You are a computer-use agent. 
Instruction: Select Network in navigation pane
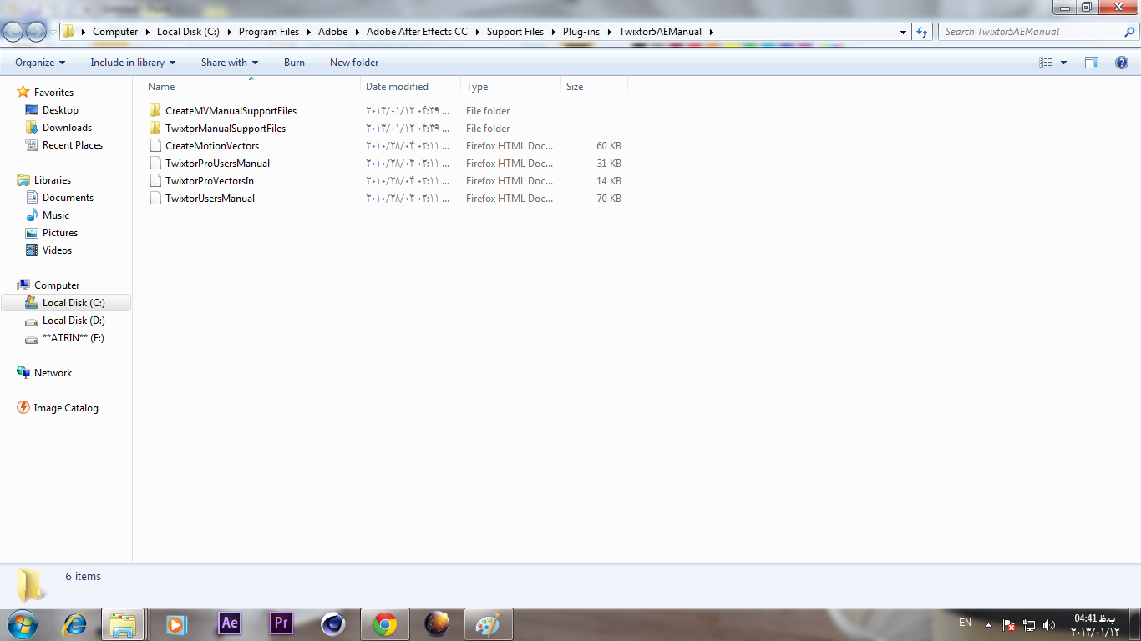pos(53,373)
